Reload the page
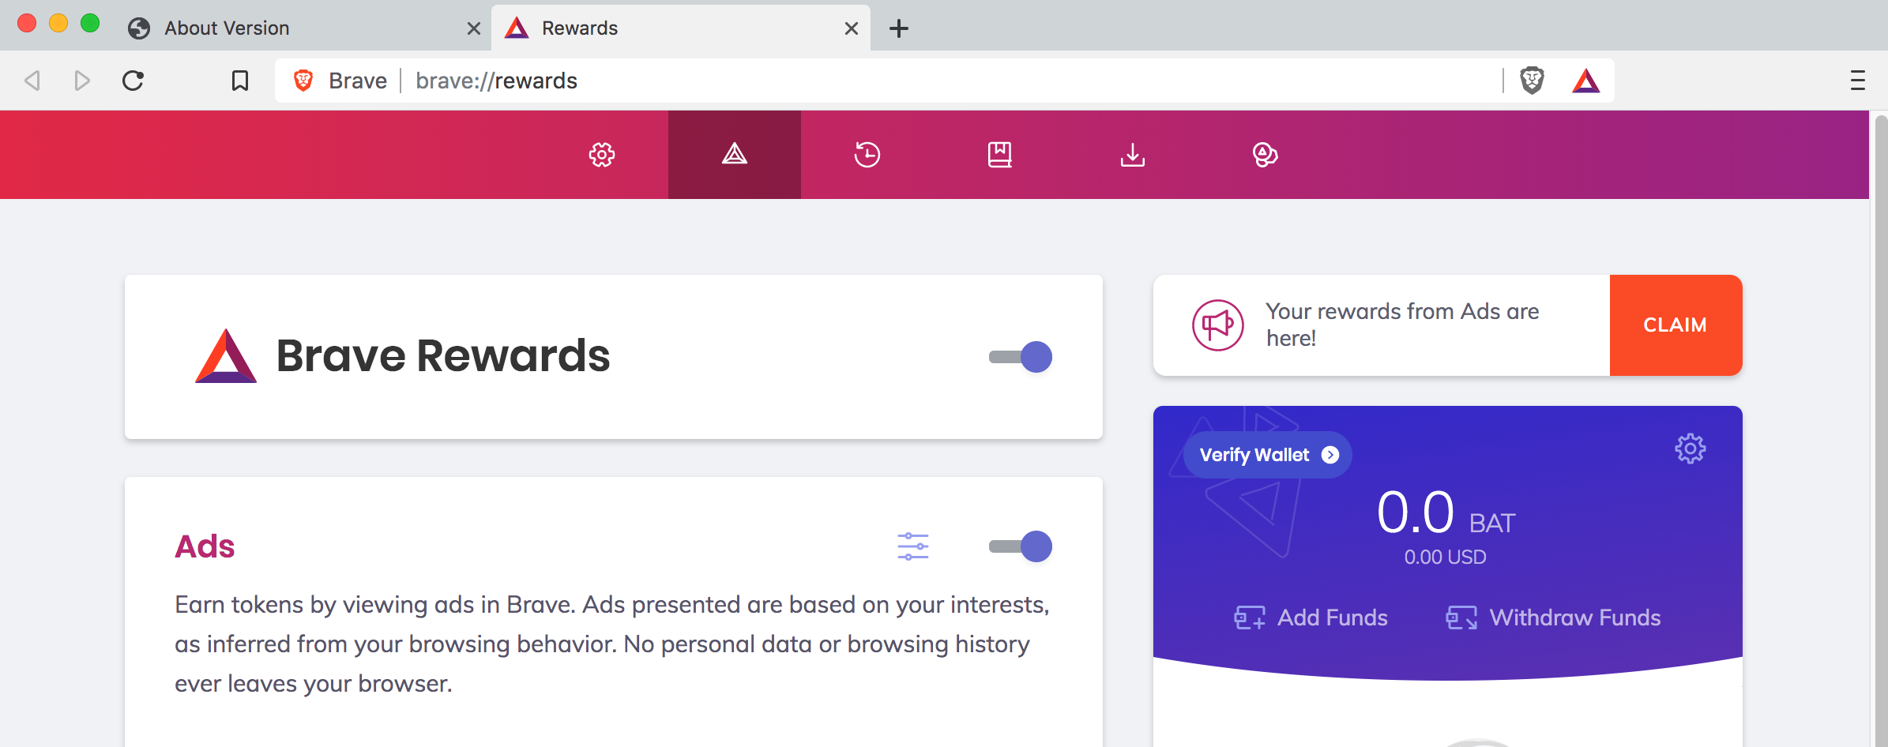This screenshot has height=747, width=1888. (133, 81)
